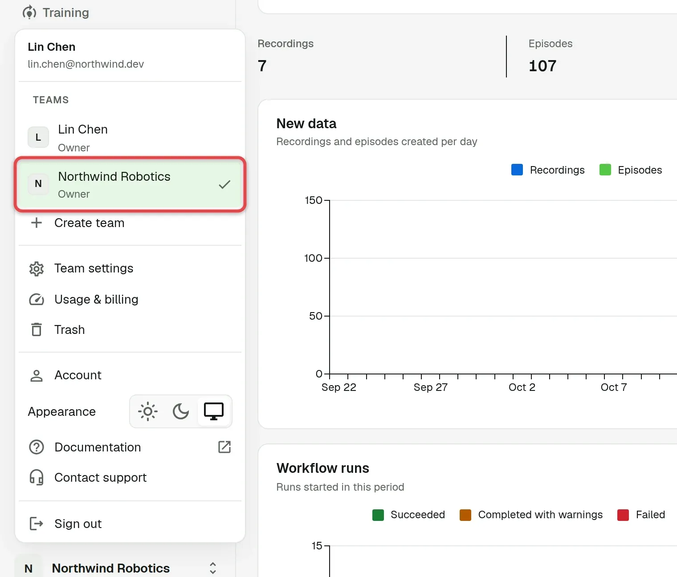Click the checkmark on Northwind Robotics team
The height and width of the screenshot is (577, 677).
click(224, 184)
